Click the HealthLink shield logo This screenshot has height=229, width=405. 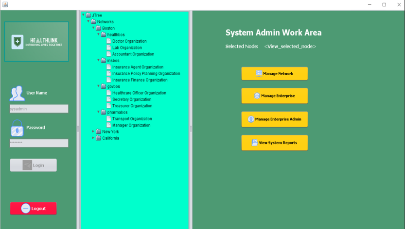tap(18, 42)
